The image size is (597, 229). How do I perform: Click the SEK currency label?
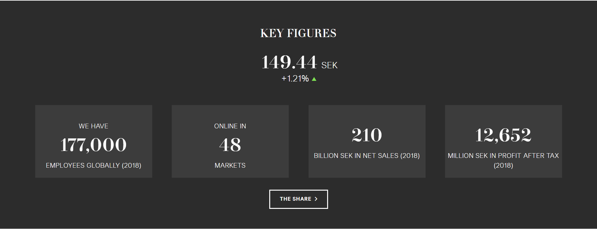[x=329, y=65]
